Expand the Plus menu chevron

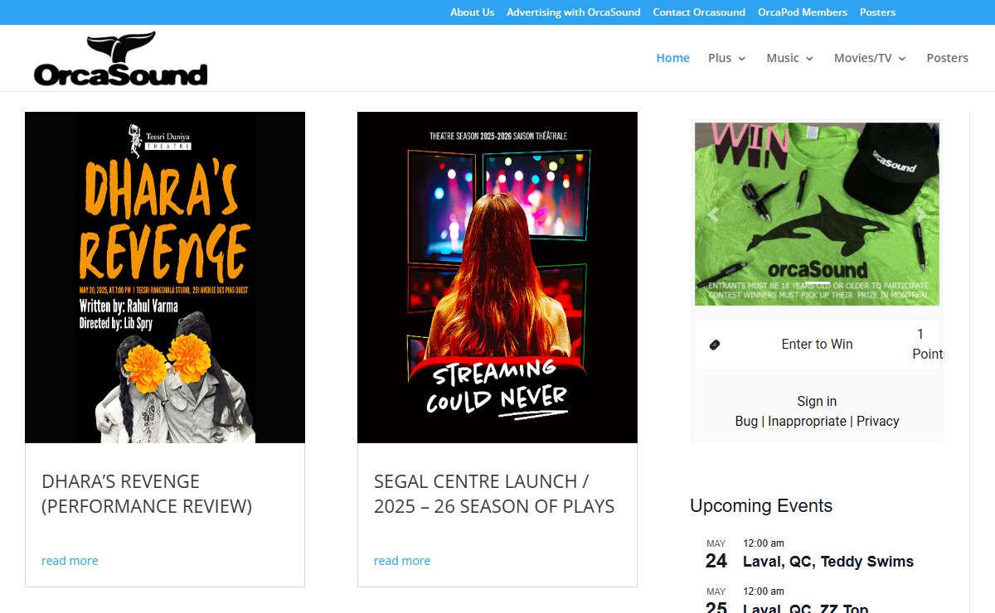click(742, 59)
